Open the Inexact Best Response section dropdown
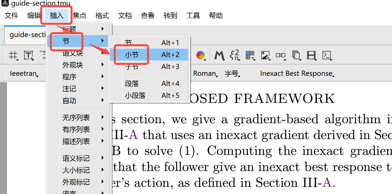The width and height of the screenshot is (392, 194). [x=297, y=74]
